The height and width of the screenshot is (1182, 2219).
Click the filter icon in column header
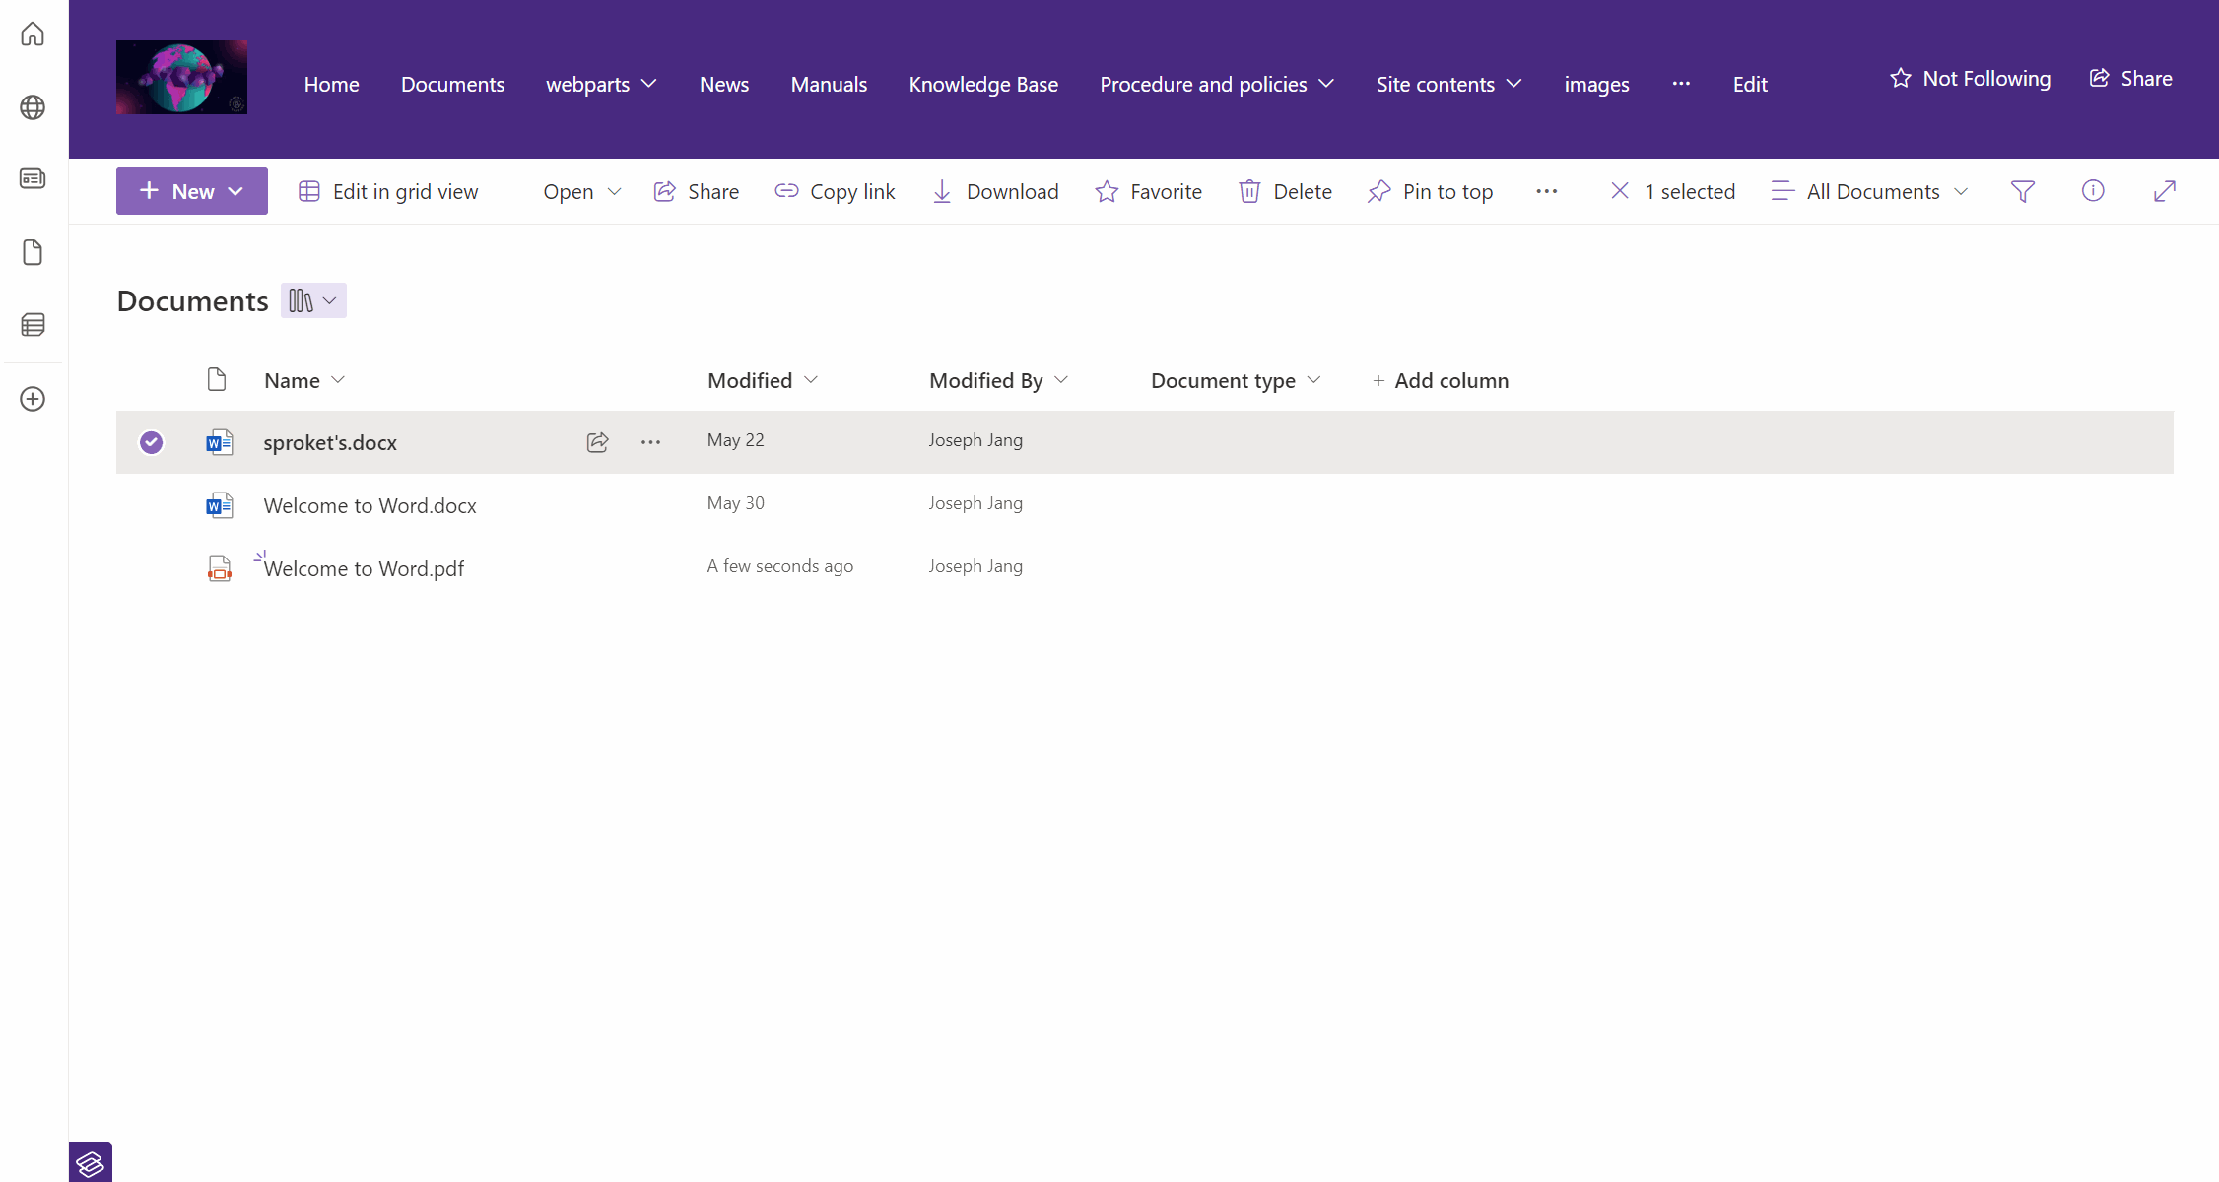[2022, 191]
